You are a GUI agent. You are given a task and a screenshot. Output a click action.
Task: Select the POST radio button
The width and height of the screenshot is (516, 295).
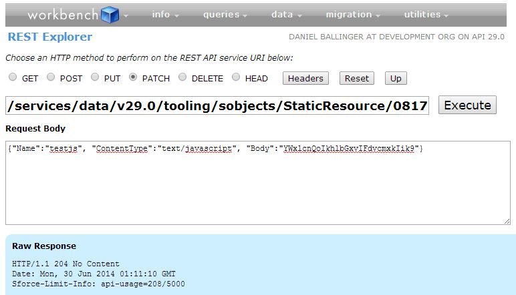[51, 77]
